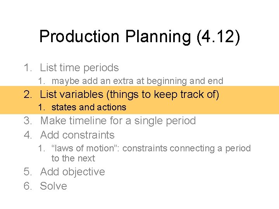Click the '(4.12)' part of the title
279x209 pixels.
click(218, 37)
